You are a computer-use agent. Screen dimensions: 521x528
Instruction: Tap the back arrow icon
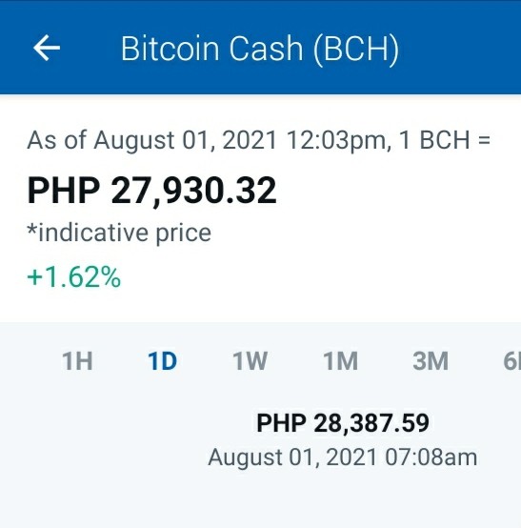[x=47, y=48]
